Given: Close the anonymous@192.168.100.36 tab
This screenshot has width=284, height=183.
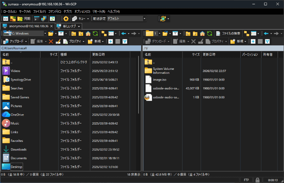Looking at the screenshot, I should 51,26.
